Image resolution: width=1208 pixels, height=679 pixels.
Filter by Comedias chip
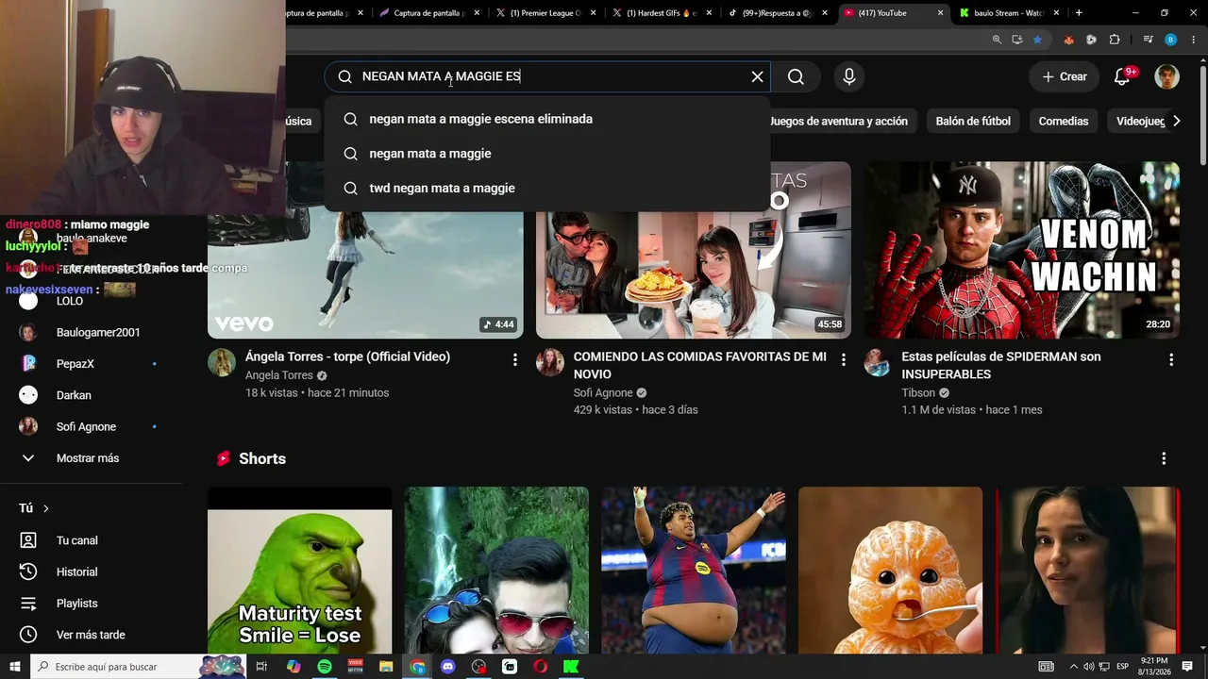pyautogui.click(x=1064, y=121)
